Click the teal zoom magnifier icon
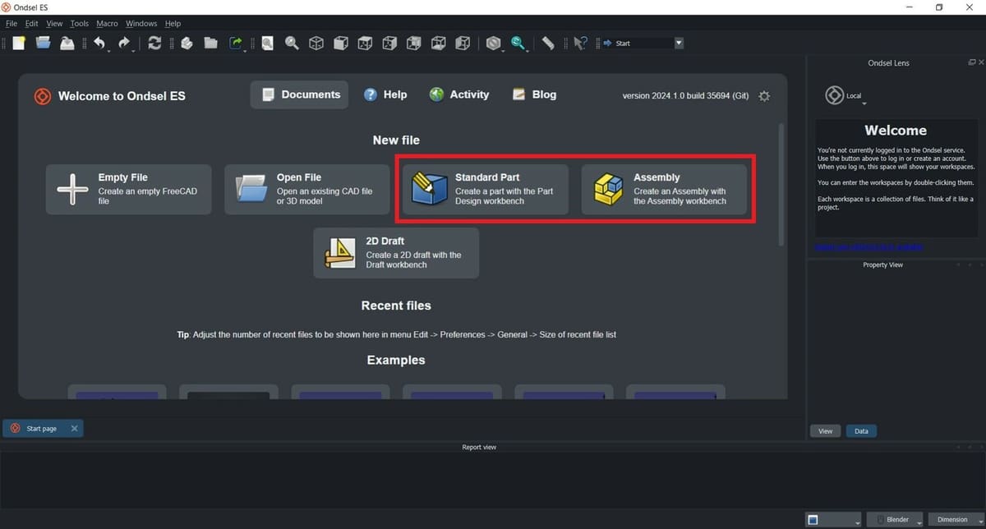The height and width of the screenshot is (529, 986). pyautogui.click(x=518, y=44)
